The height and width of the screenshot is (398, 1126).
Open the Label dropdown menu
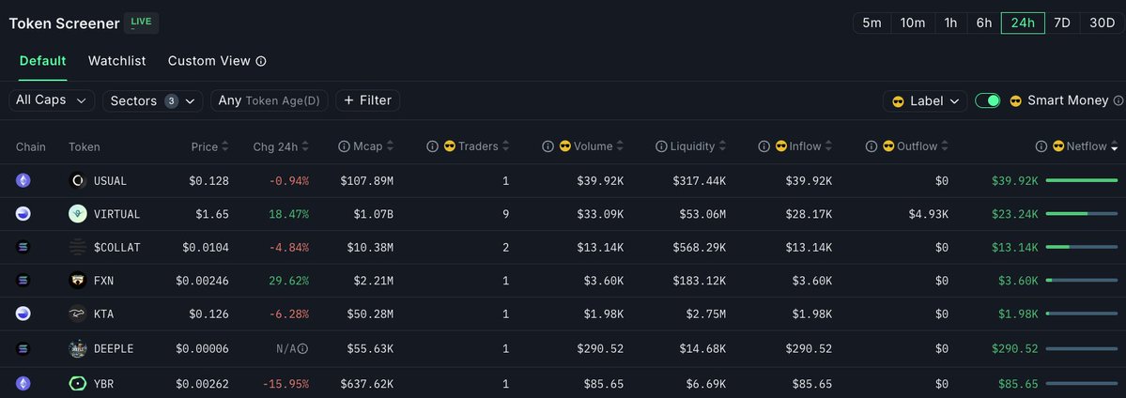tap(925, 101)
